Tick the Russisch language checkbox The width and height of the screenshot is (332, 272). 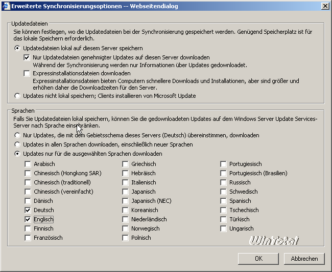pos(223,182)
